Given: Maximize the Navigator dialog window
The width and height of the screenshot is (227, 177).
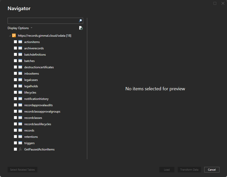Looking at the screenshot, I should point(215,3).
